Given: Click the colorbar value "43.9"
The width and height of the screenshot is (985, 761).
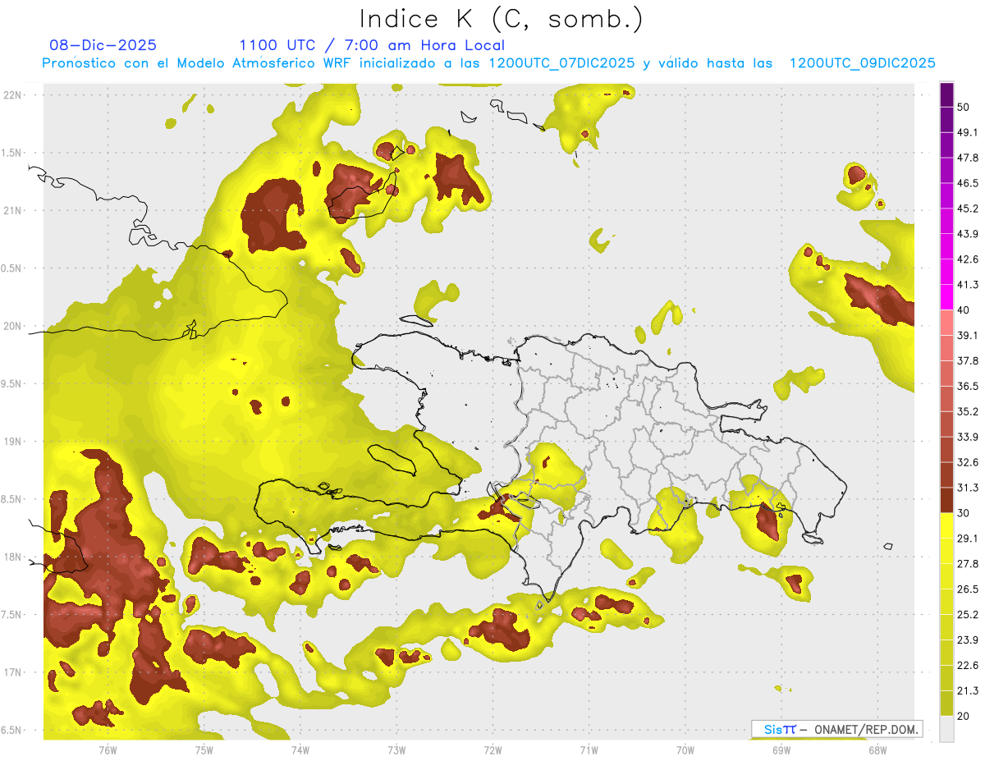Looking at the screenshot, I should click(968, 234).
